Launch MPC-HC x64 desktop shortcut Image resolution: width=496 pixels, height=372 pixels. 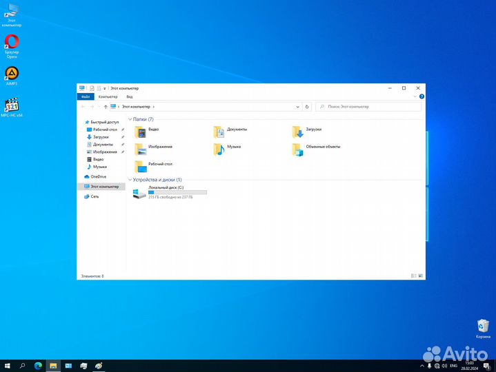pos(12,107)
